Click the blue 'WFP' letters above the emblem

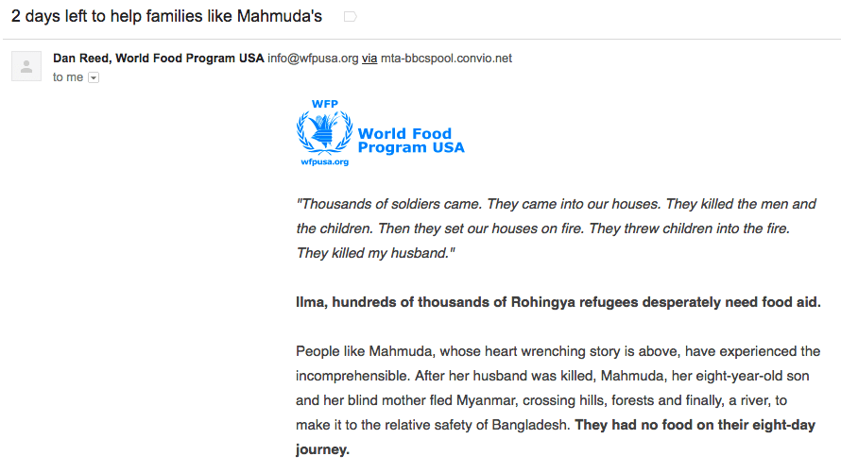[324, 105]
